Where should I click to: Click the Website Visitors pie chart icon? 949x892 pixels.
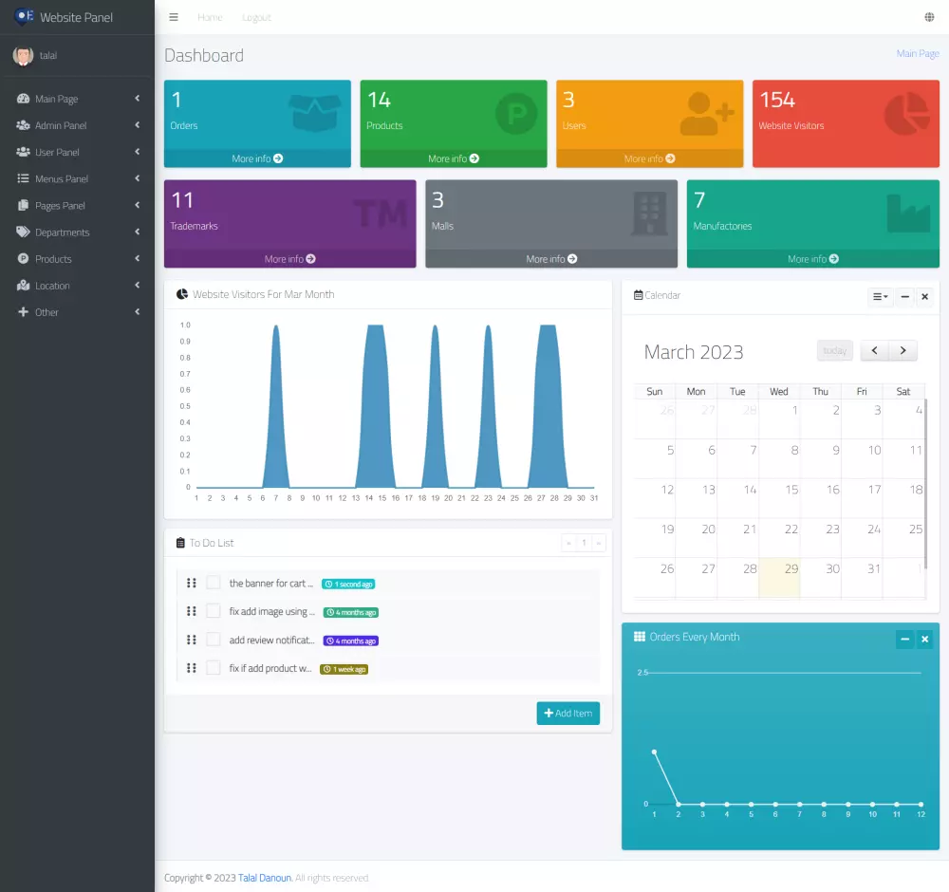pos(906,113)
